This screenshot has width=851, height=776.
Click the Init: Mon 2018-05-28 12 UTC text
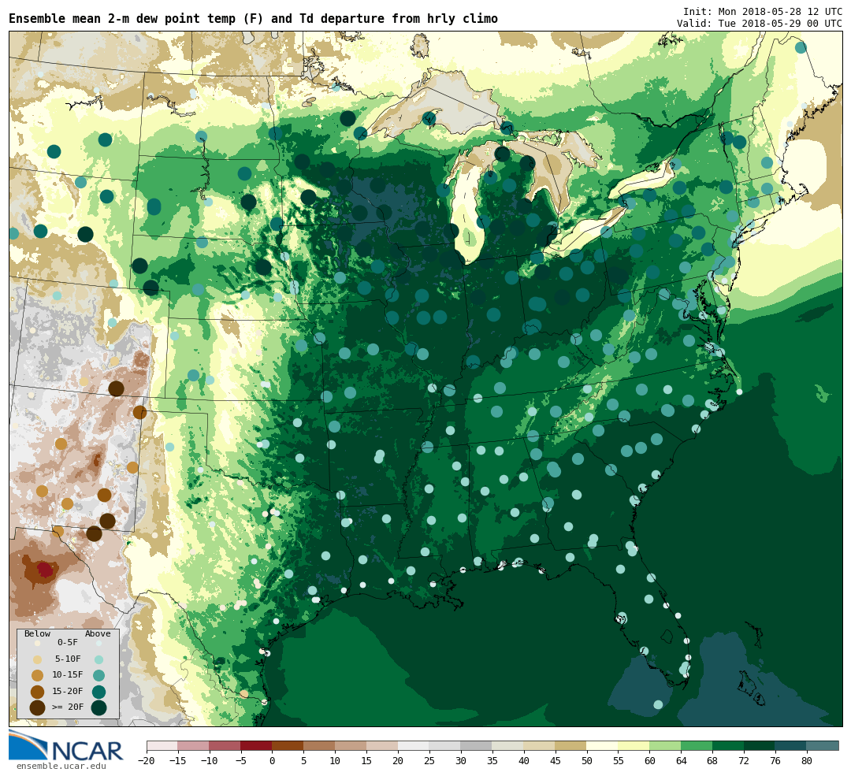pyautogui.click(x=762, y=11)
